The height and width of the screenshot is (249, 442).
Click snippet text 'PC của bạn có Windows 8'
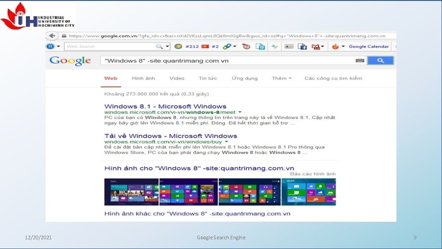[140, 118]
